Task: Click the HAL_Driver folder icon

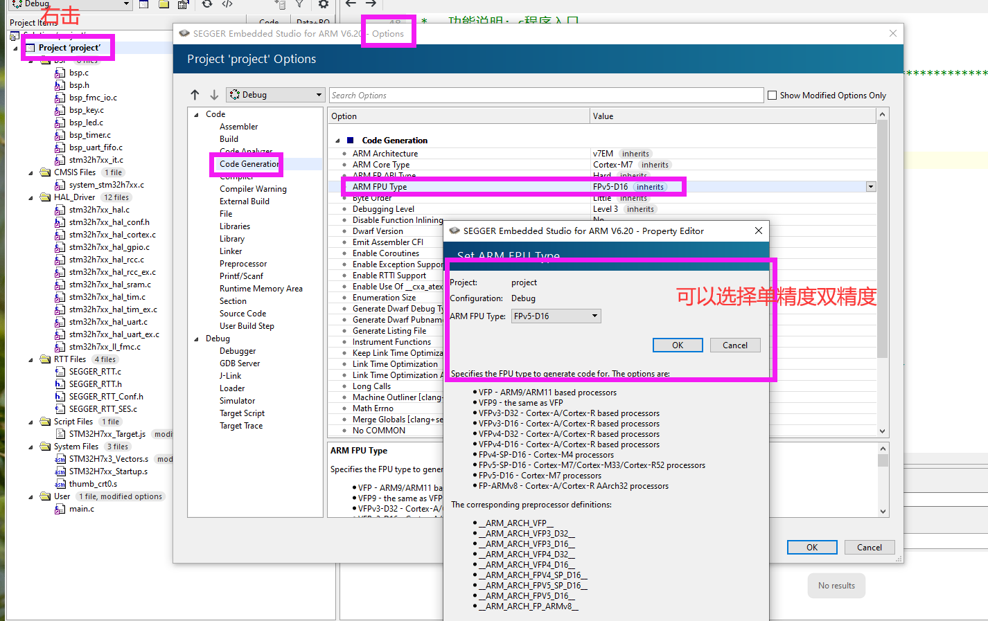Action: click(46, 197)
